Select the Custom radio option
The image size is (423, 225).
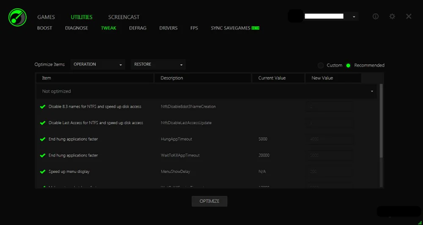coord(321,65)
